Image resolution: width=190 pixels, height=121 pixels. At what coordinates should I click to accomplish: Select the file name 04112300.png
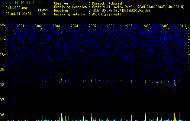click(17, 8)
